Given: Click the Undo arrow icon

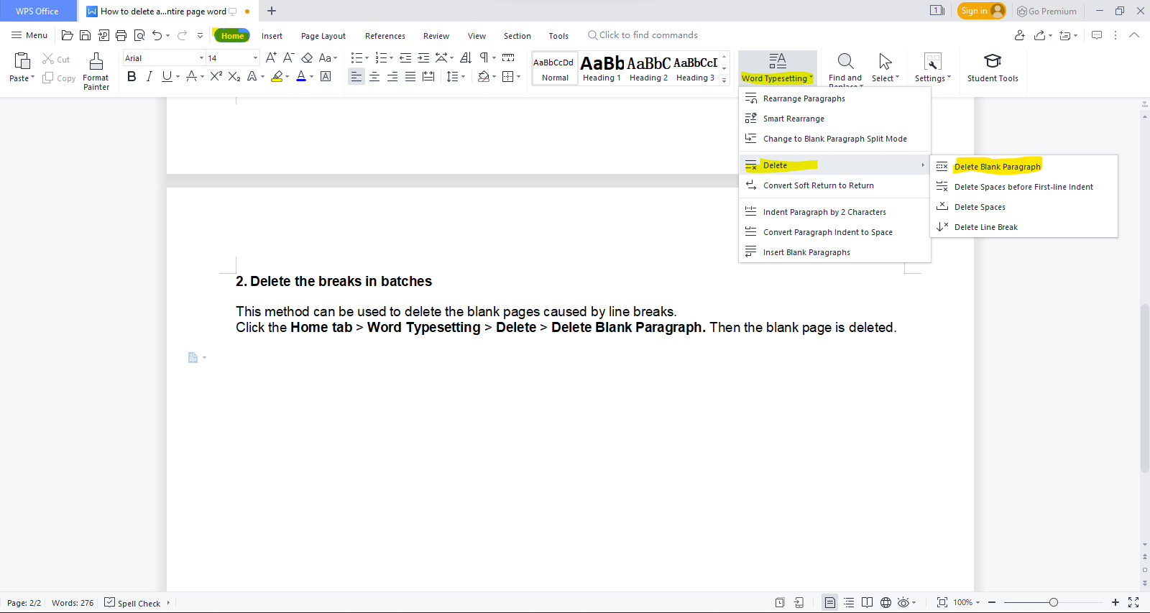Looking at the screenshot, I should point(157,35).
